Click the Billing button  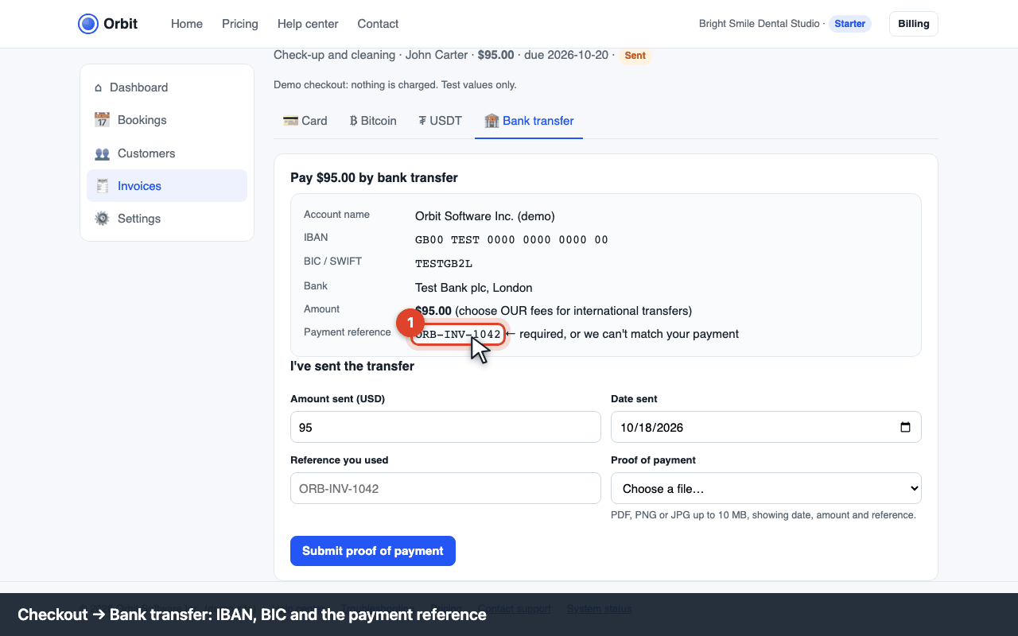914,24
